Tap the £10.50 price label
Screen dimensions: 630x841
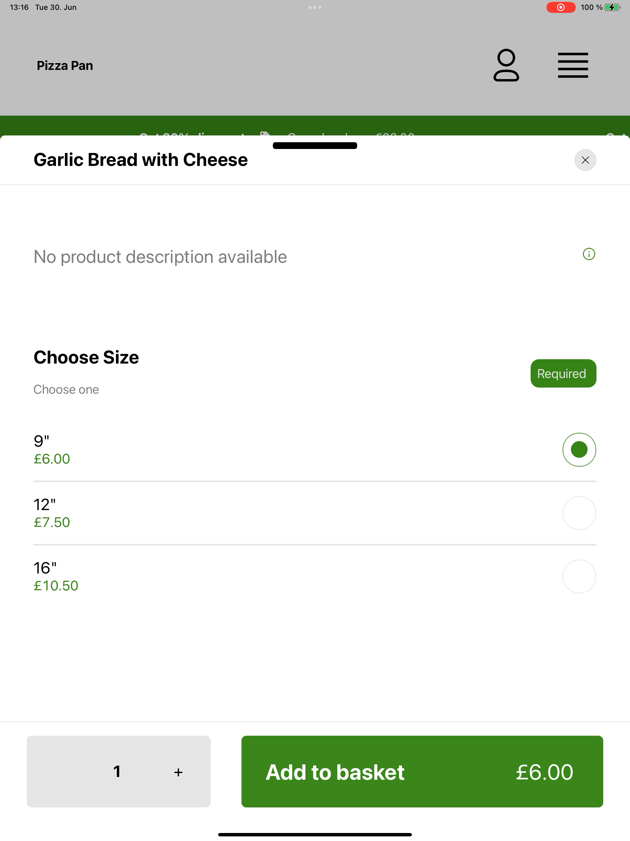coord(56,586)
